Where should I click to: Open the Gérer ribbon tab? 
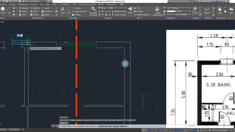(48, 5)
